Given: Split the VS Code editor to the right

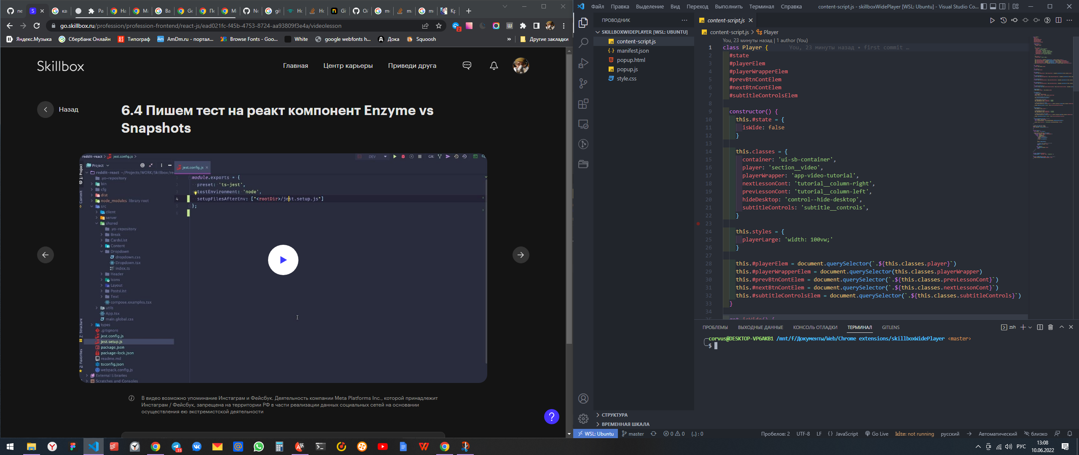Looking at the screenshot, I should pos(1058,20).
